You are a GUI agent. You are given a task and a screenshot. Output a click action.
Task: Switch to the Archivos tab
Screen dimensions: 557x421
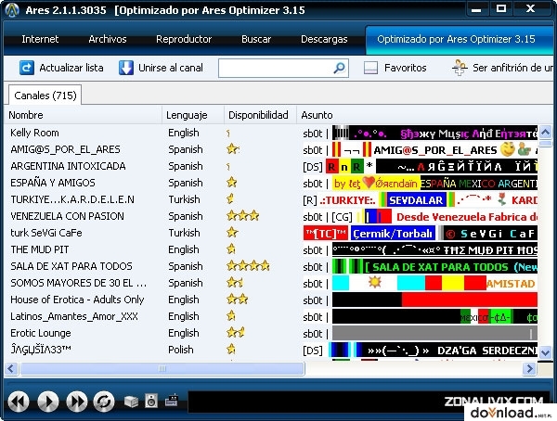108,39
